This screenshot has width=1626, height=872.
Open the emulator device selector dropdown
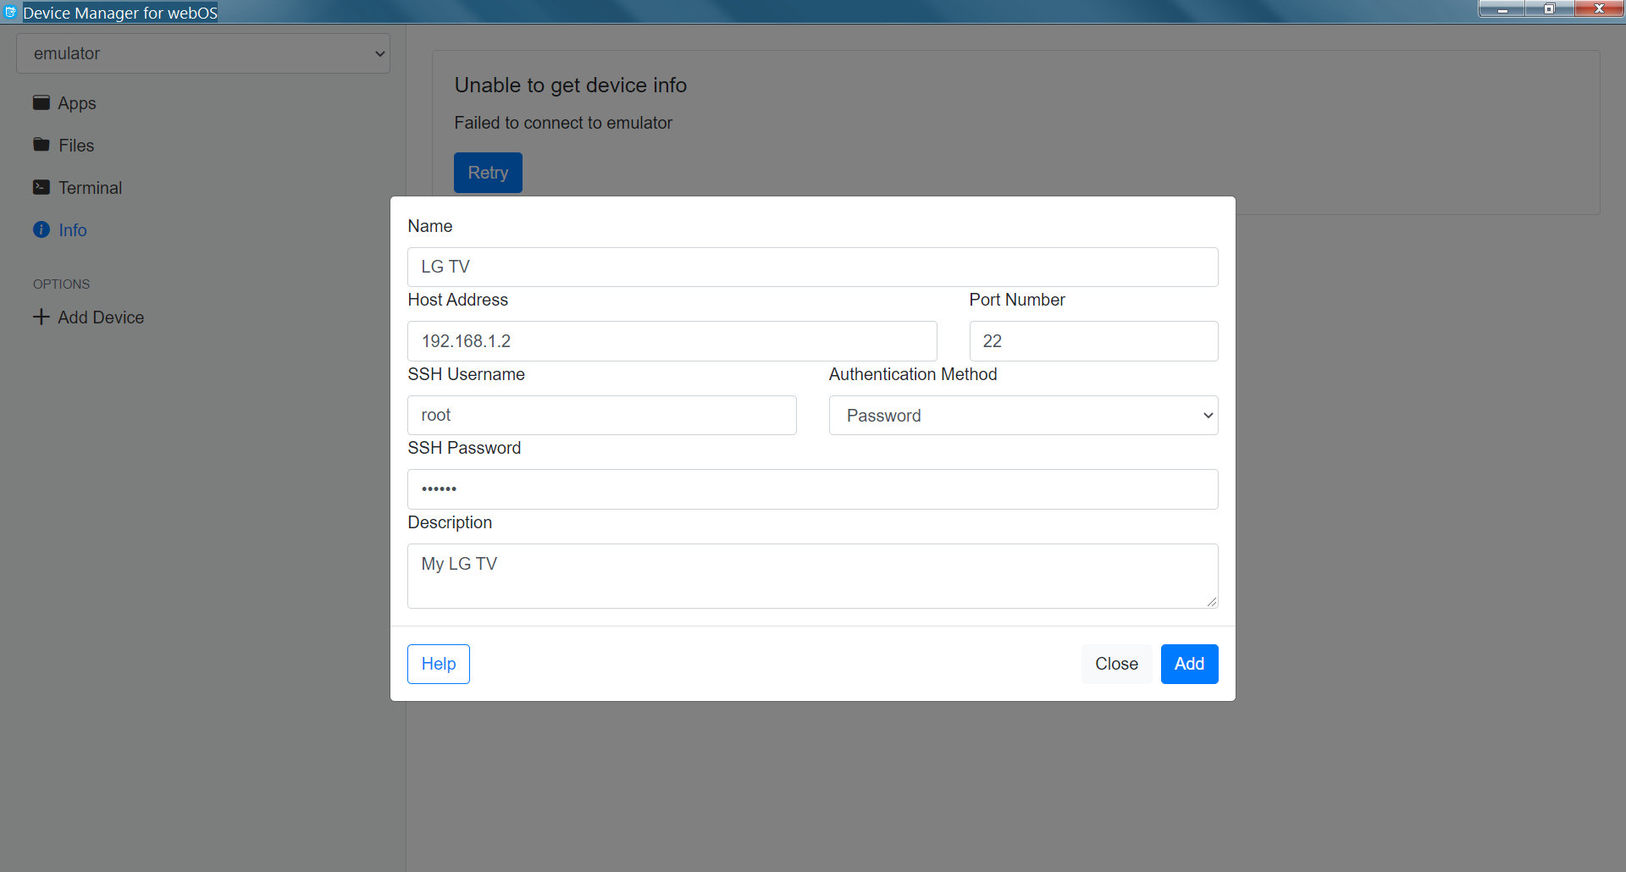point(203,53)
